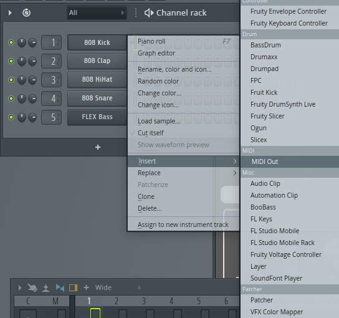
Task: Insert FPC drum plugin
Action: click(x=290, y=80)
